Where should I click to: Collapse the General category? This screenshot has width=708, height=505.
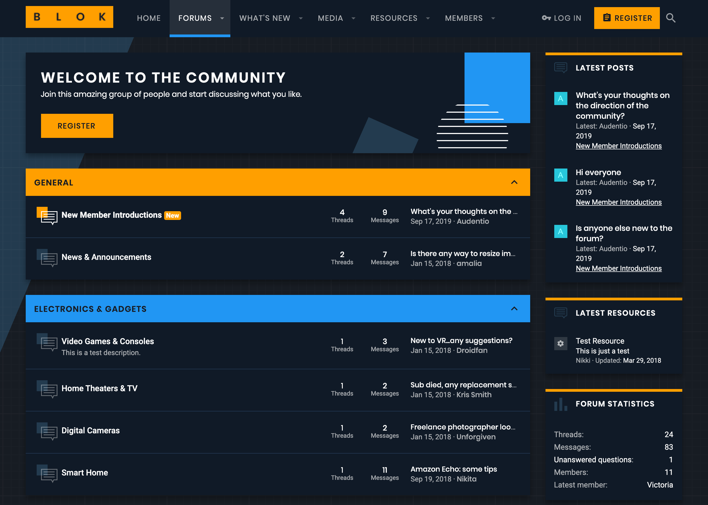click(x=514, y=182)
